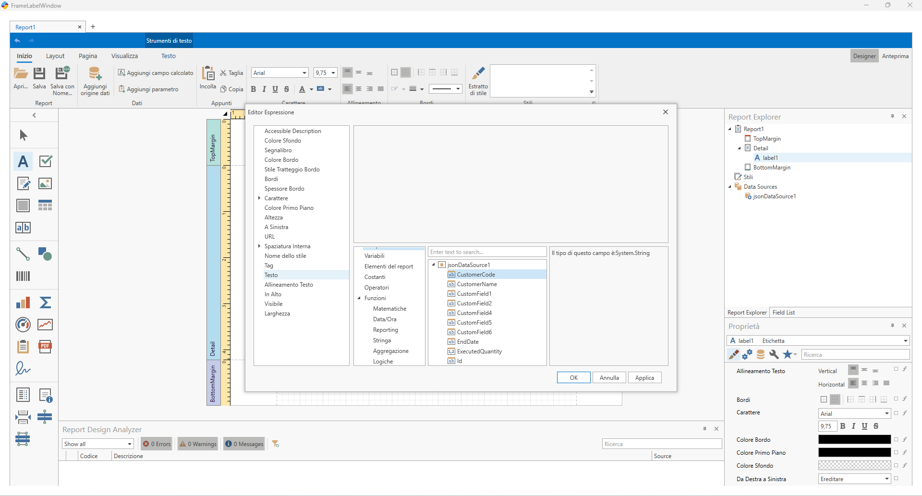922x496 pixels.
Task: Click Applica in the expression editor
Action: tap(645, 378)
